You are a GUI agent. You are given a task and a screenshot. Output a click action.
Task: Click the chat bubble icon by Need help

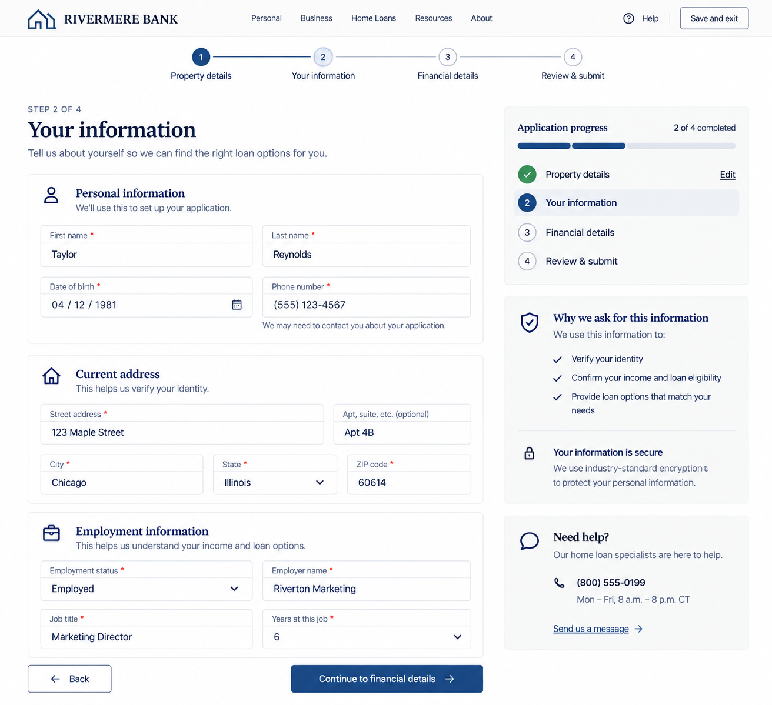pyautogui.click(x=530, y=541)
